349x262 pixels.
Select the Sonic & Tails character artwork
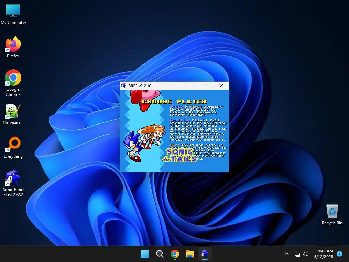145,143
